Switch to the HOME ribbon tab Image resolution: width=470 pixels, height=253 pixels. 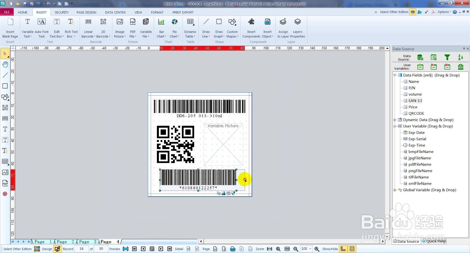click(23, 12)
